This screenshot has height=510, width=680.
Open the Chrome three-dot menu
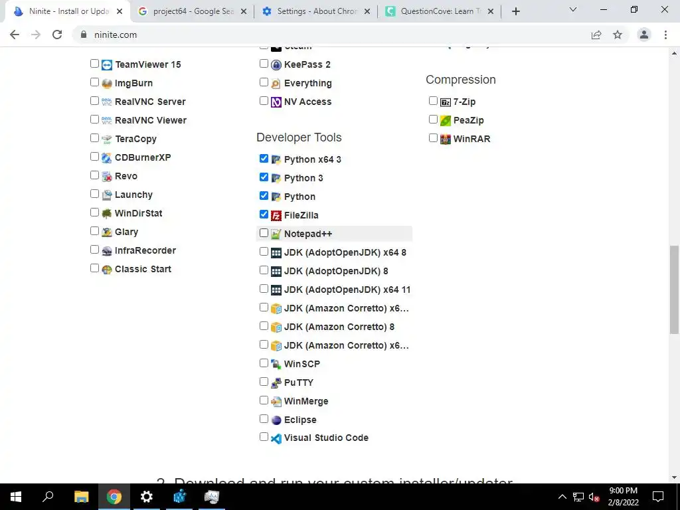[665, 35]
